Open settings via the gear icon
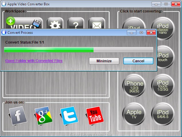 coord(55,23)
